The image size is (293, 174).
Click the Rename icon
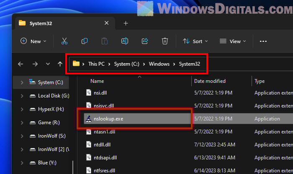125,41
